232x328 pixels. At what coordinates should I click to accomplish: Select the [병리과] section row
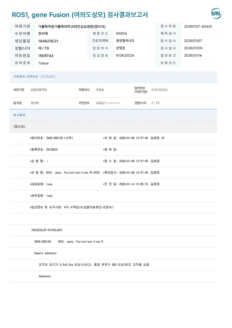click(113, 127)
